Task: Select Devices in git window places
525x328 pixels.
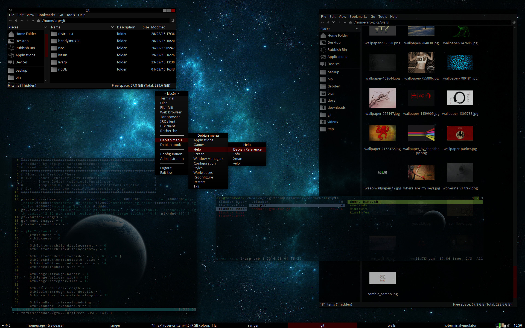Action: click(18, 62)
